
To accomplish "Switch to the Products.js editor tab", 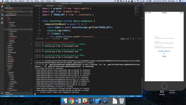I will 38,6.
